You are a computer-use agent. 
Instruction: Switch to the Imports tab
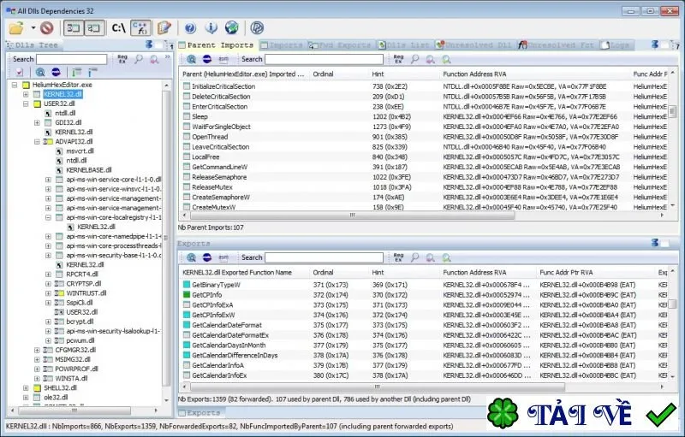tap(282, 45)
